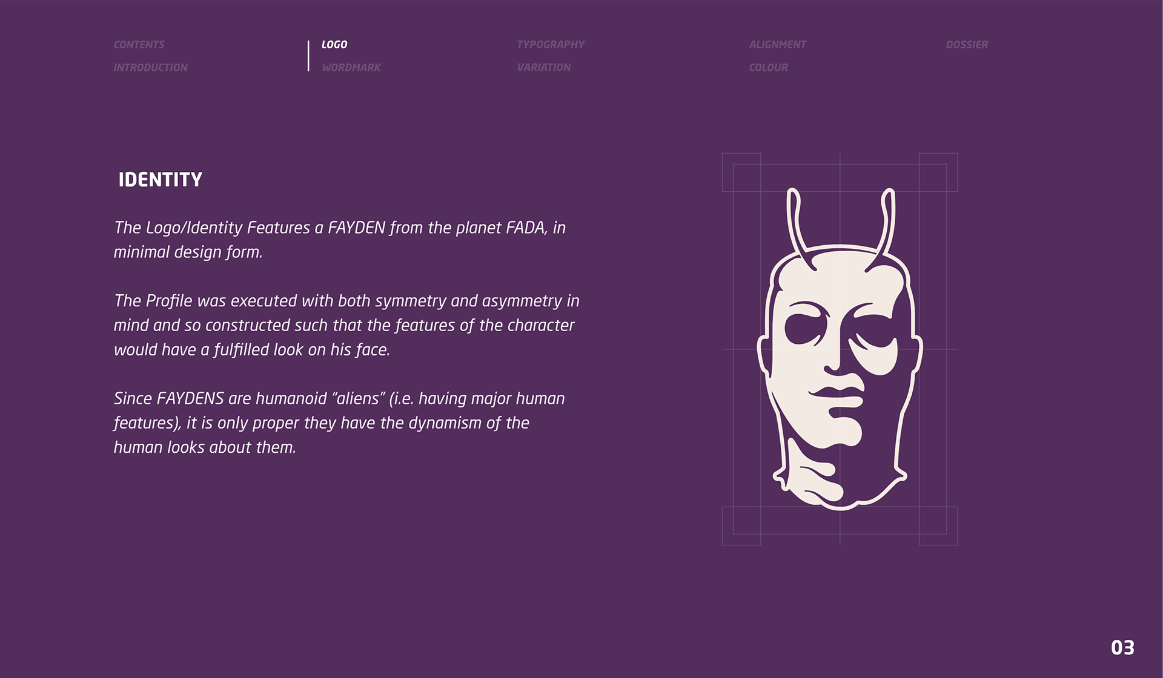The image size is (1163, 678).
Task: Click the Identity heading
Action: point(160,180)
